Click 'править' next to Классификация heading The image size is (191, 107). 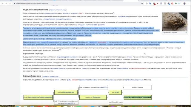(x=46, y=76)
